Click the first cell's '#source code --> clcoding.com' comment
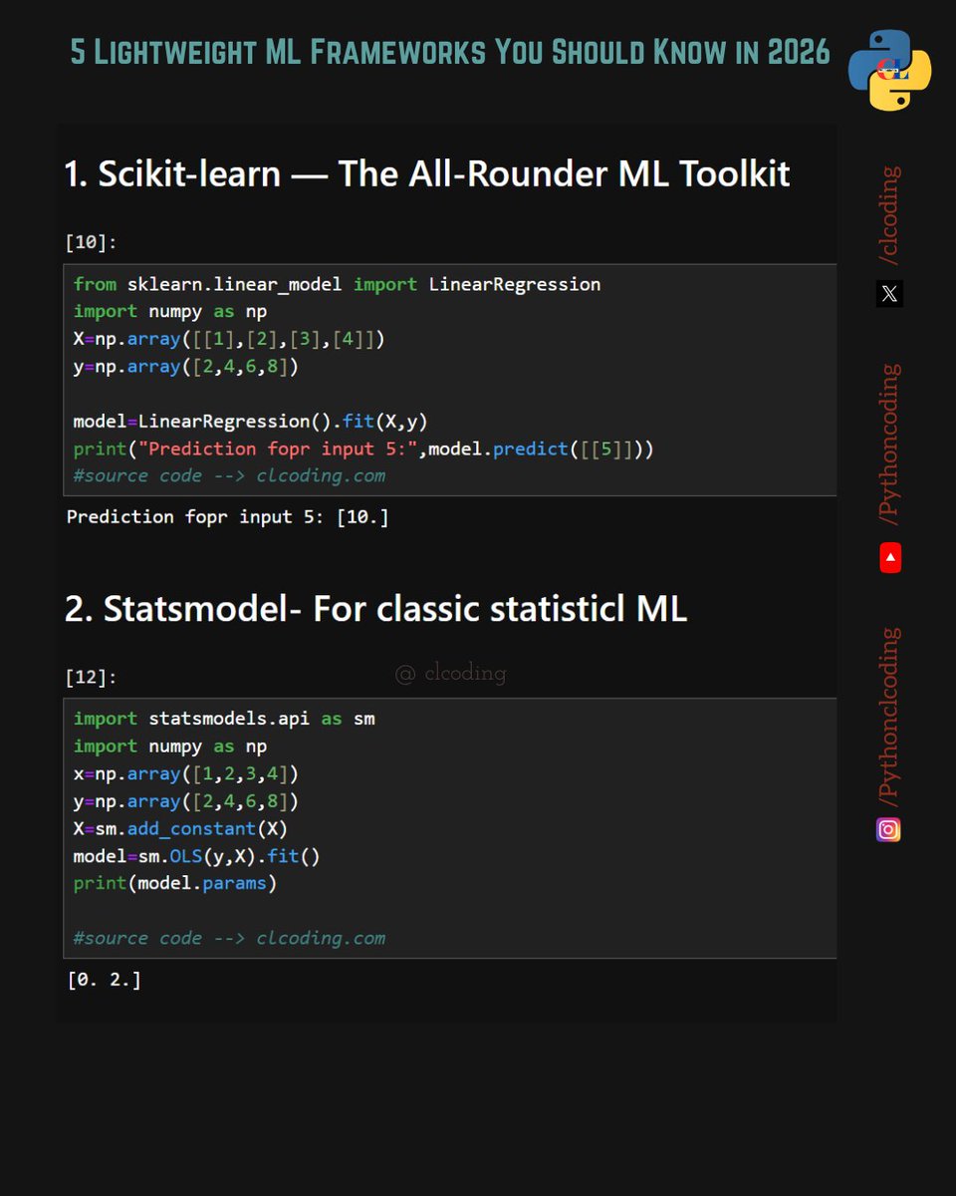 (x=229, y=475)
